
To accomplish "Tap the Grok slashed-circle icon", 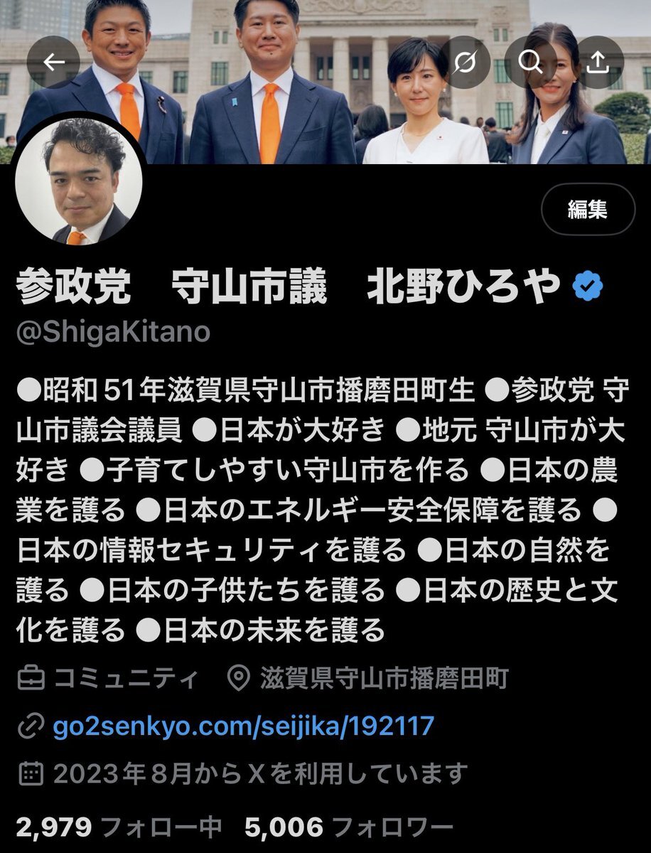I will pos(465,62).
